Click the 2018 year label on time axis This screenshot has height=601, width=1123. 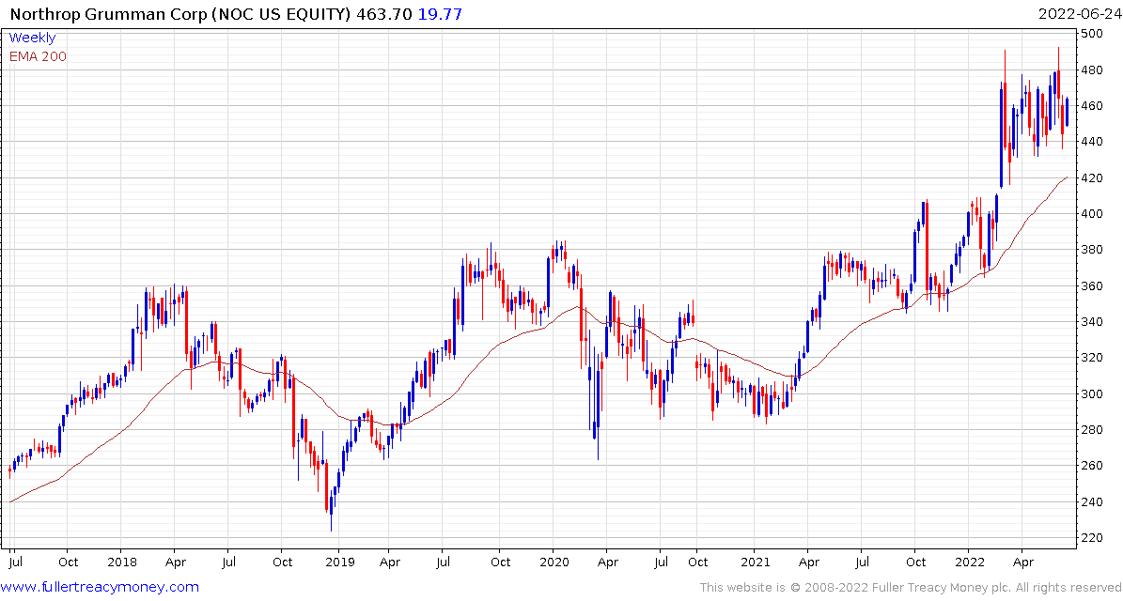click(120, 562)
